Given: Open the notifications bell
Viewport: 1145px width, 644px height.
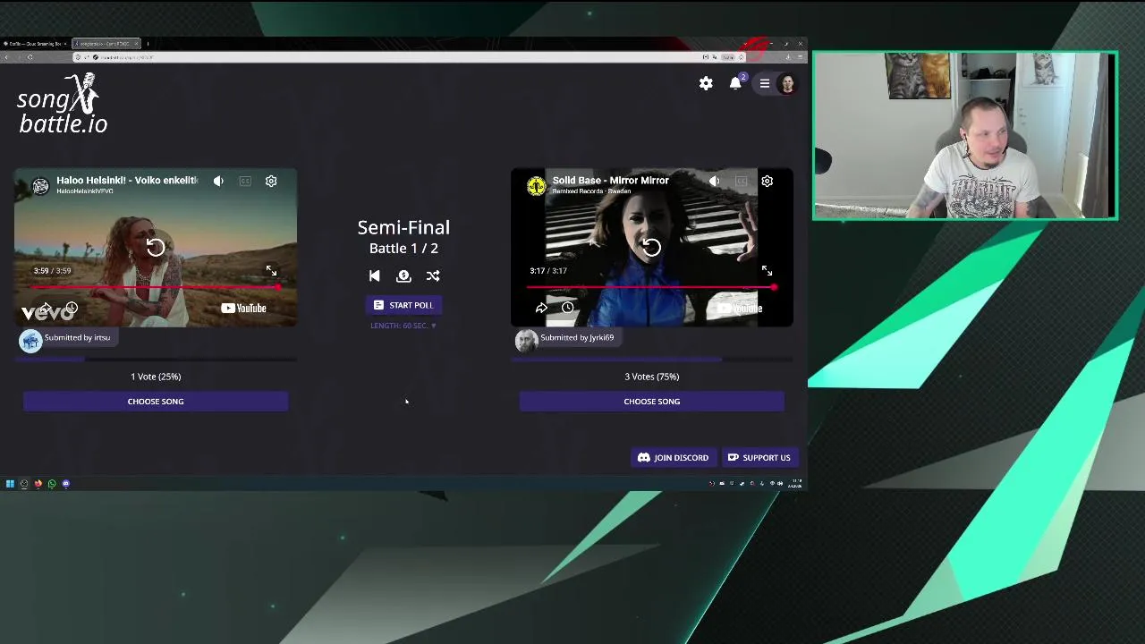Looking at the screenshot, I should (x=735, y=83).
